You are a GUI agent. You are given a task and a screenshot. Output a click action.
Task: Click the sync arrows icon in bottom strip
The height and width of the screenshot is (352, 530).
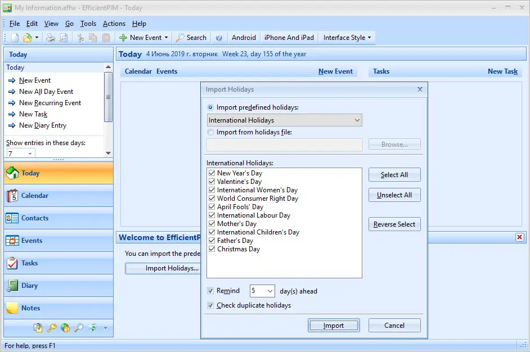click(92, 328)
